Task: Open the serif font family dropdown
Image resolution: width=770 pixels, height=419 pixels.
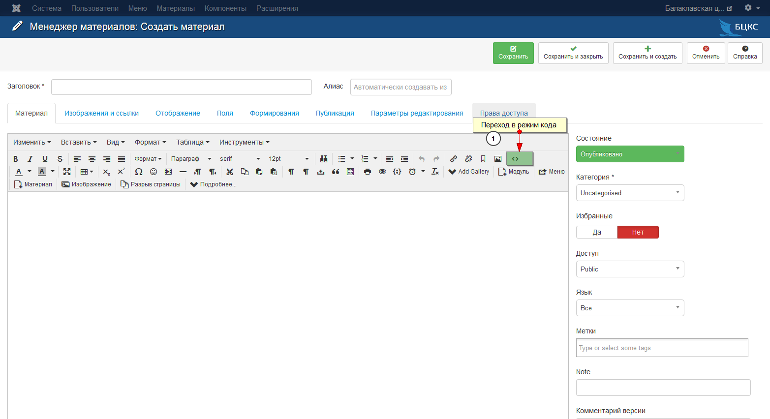Action: (240, 159)
